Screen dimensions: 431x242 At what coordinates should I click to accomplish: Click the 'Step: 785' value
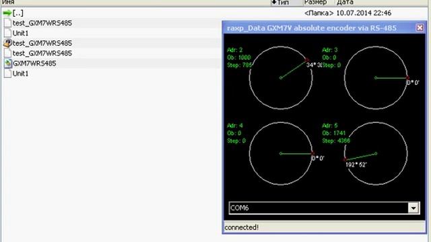click(x=240, y=65)
